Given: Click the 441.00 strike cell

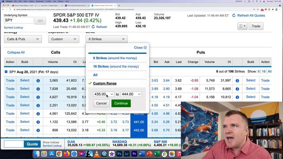Looking at the screenshot, I should pos(139,122).
